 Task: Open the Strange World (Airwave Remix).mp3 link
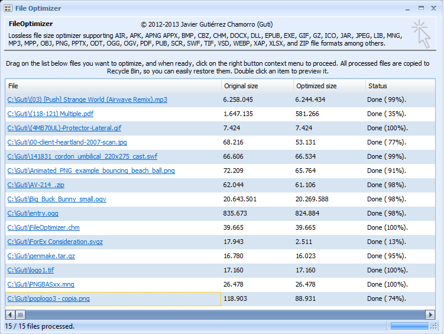(x=87, y=100)
